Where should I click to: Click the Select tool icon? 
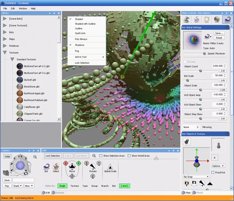(56, 166)
